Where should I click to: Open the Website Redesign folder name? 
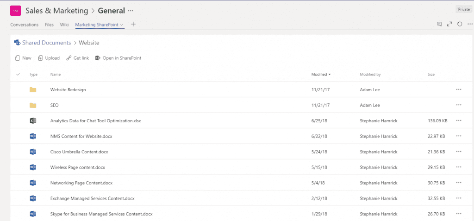coord(68,89)
